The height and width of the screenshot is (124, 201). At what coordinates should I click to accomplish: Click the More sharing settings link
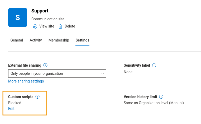coord(26,81)
